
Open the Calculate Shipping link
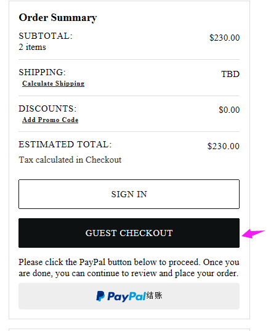coord(54,83)
